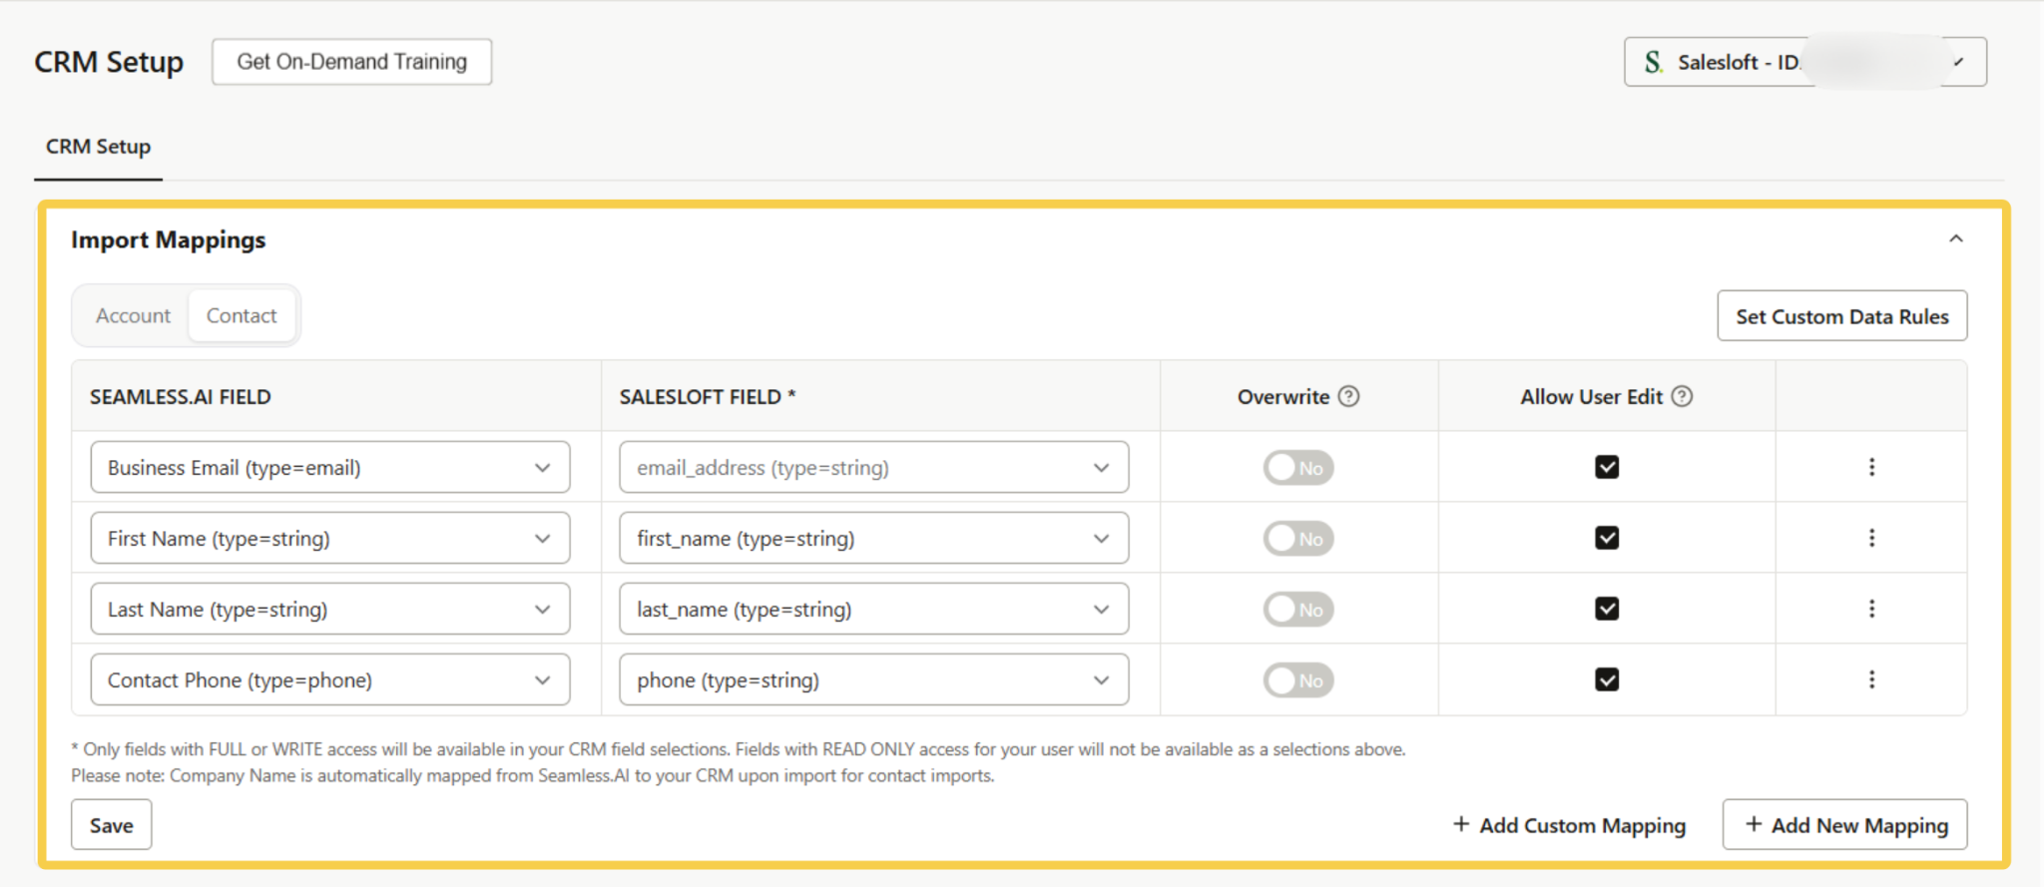The height and width of the screenshot is (887, 2044).
Task: Switch to the Account mappings tab
Action: point(133,315)
